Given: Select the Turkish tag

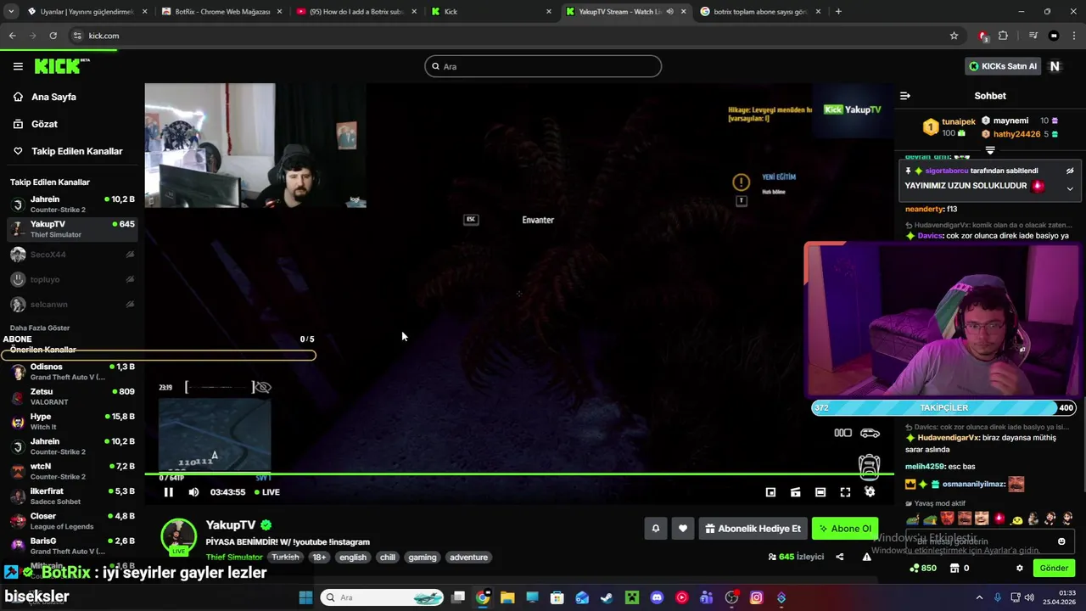Looking at the screenshot, I should tap(285, 558).
